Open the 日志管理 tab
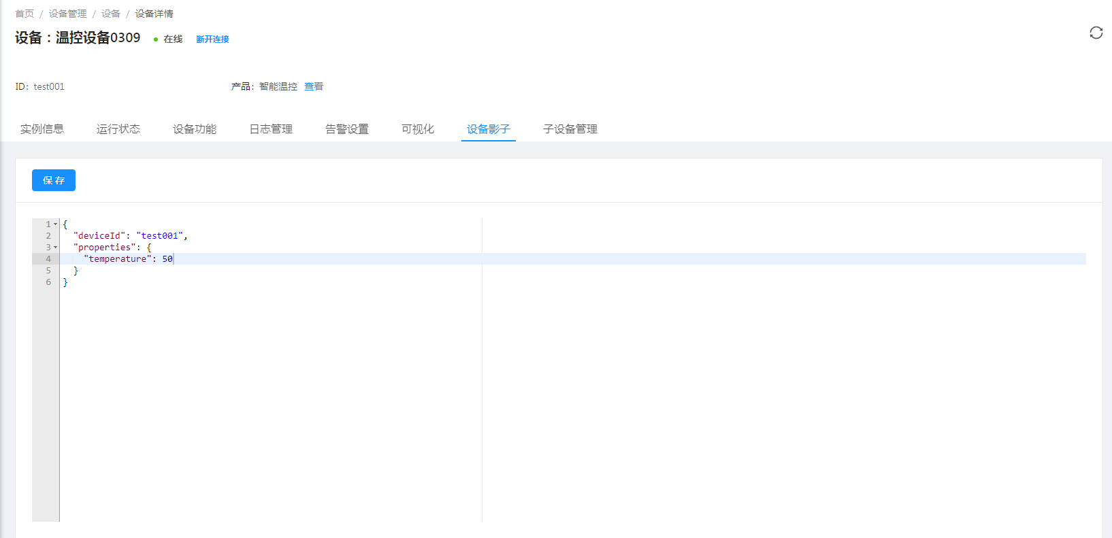This screenshot has width=1112, height=538. tap(271, 129)
